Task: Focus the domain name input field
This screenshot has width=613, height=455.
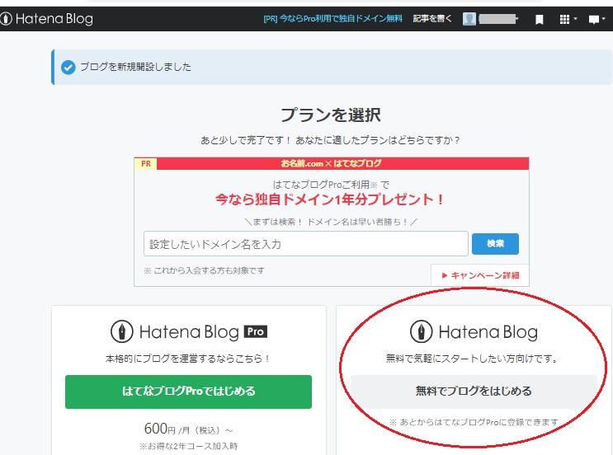Action: click(x=306, y=244)
